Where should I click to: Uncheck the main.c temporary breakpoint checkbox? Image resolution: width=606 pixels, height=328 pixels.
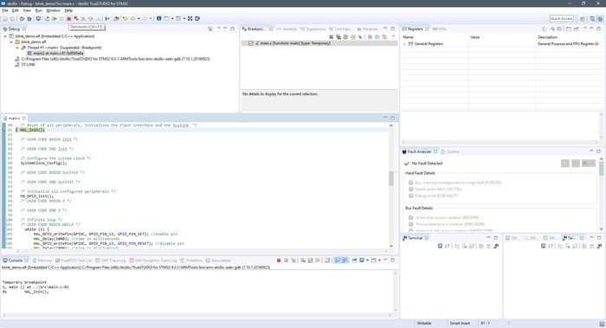tap(250, 43)
